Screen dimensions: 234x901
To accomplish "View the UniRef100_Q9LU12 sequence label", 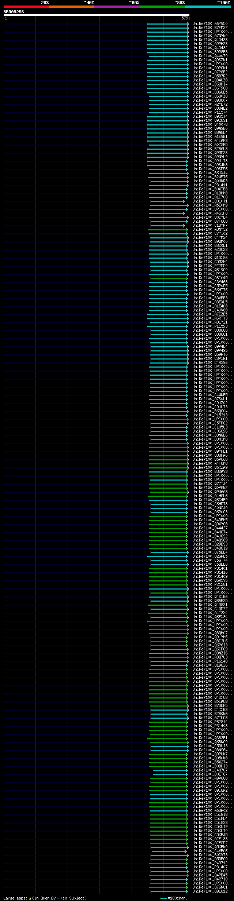I will click(x=210, y=891).
